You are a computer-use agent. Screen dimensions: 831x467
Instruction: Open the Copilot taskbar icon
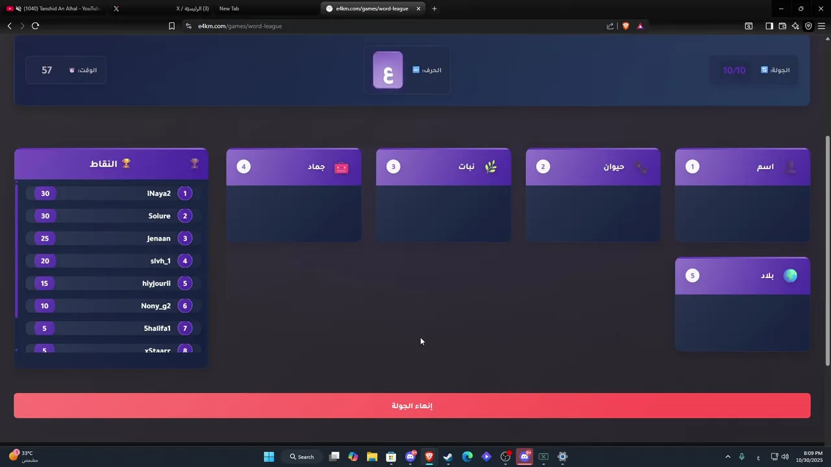(x=353, y=457)
